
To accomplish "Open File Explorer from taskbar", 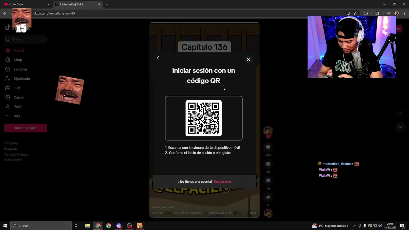I will pyautogui.click(x=87, y=226).
